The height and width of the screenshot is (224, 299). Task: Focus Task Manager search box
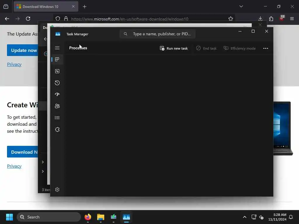pyautogui.click(x=157, y=34)
